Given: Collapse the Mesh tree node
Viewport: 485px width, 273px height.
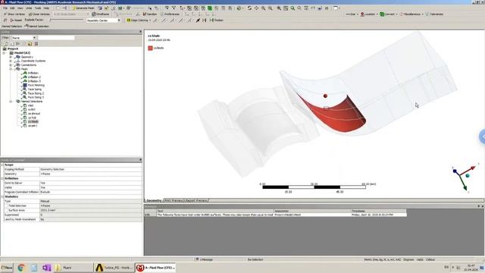Looking at the screenshot, I should click(11, 69).
